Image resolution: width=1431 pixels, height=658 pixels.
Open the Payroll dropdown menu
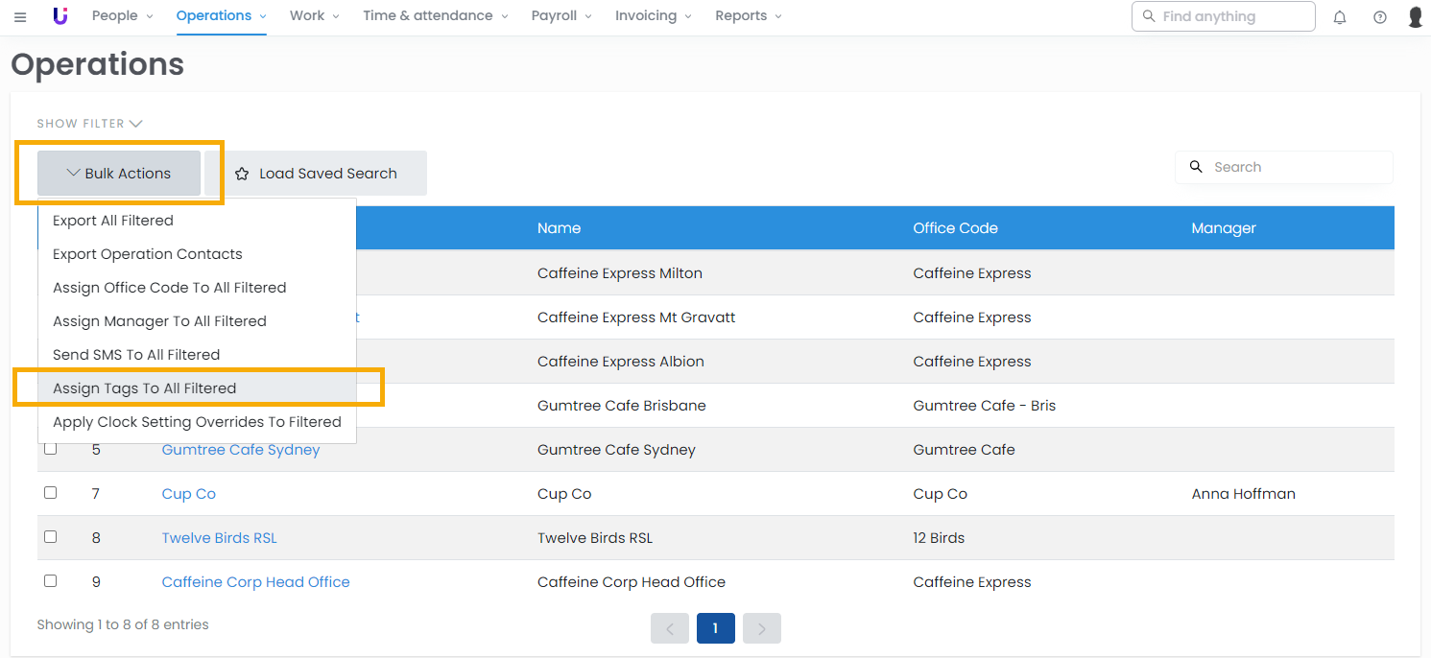click(561, 16)
